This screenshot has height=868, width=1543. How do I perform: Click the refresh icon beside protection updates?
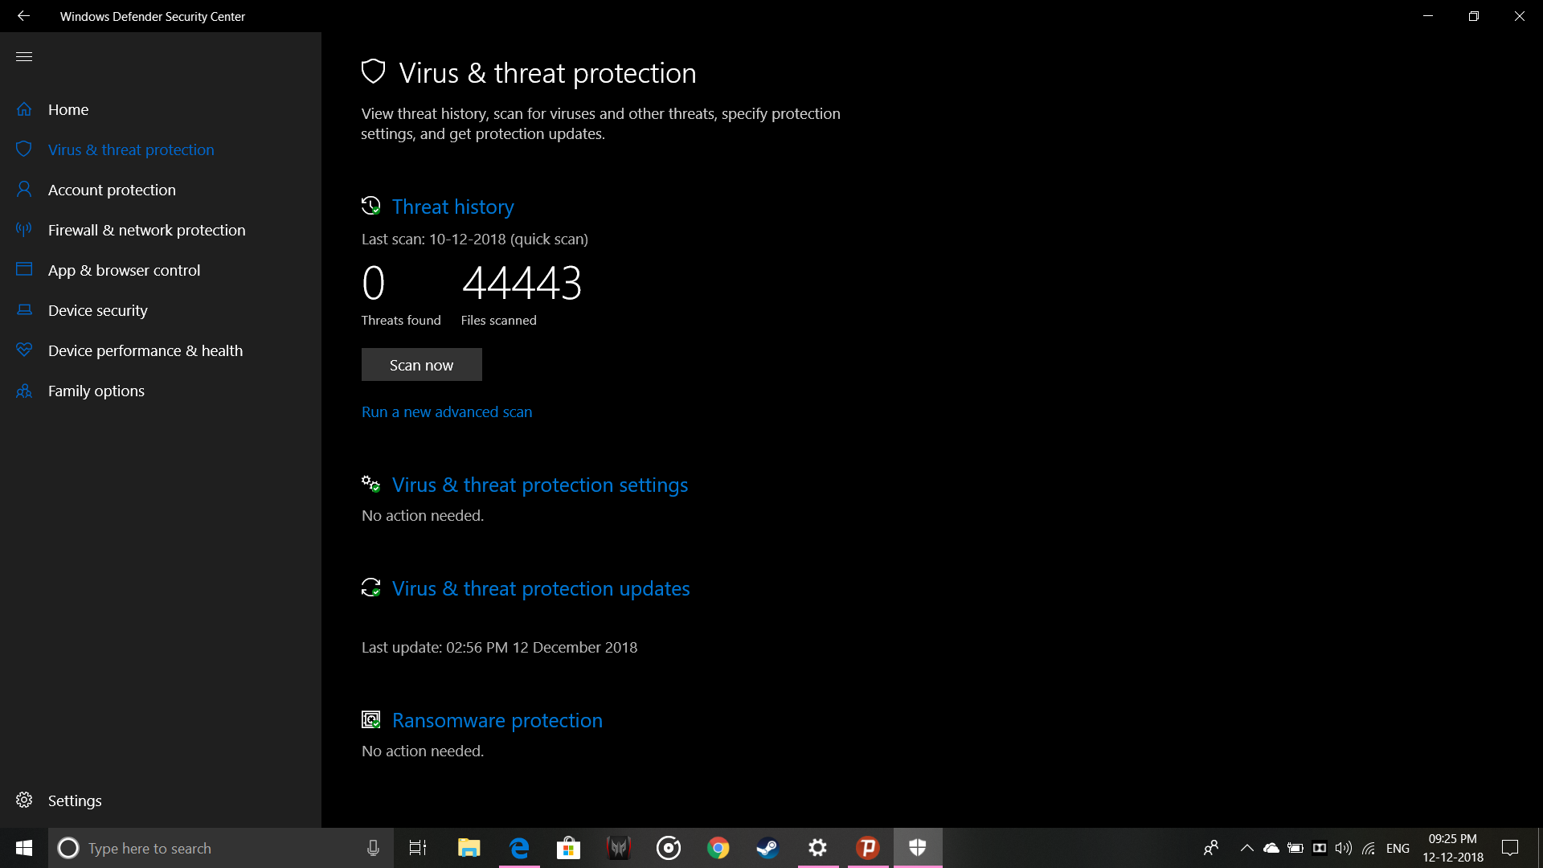(x=370, y=588)
